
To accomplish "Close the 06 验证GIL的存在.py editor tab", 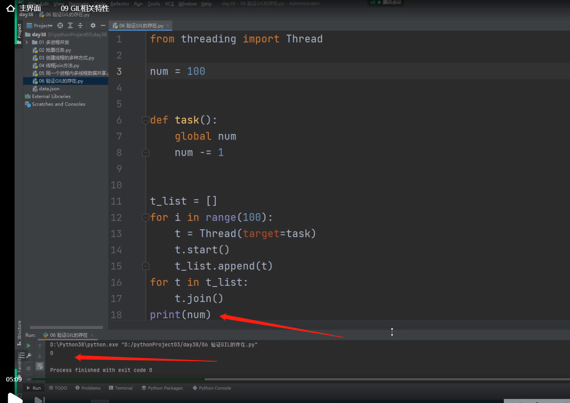I will 168,26.
